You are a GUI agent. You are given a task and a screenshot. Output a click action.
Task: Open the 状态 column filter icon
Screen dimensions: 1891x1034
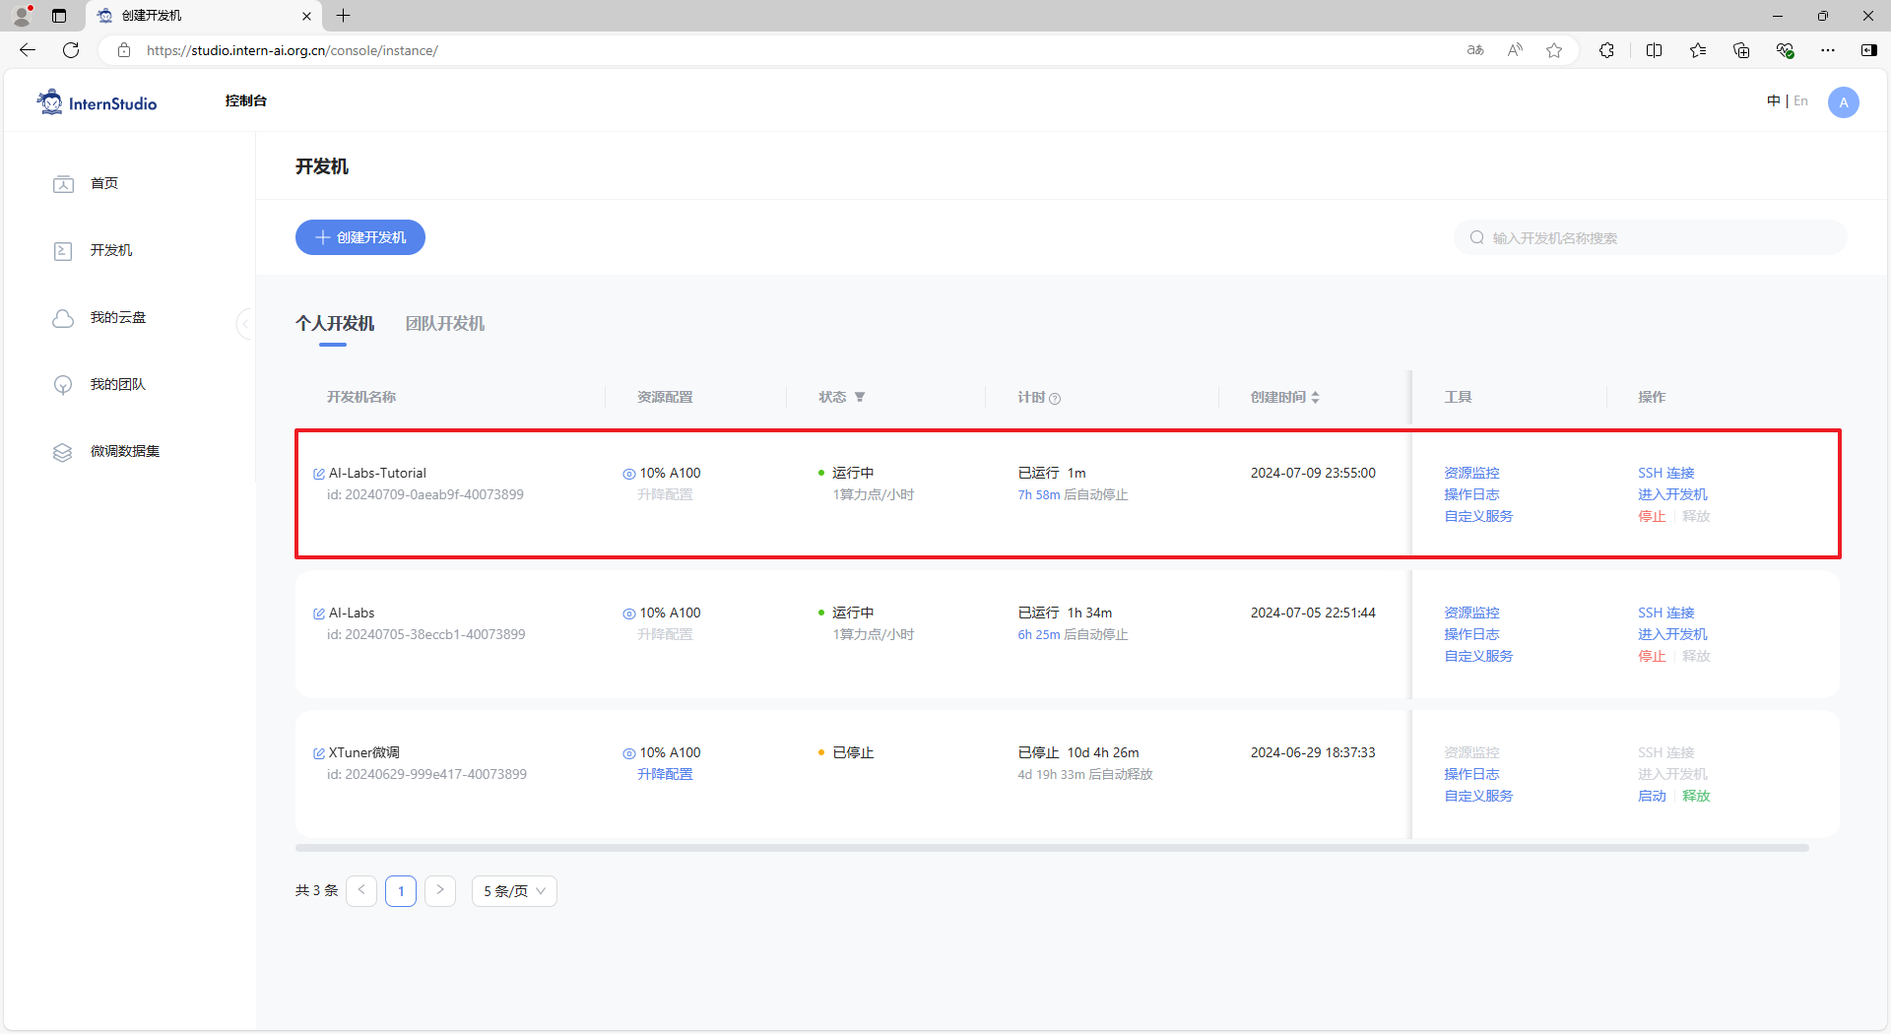pyautogui.click(x=860, y=397)
